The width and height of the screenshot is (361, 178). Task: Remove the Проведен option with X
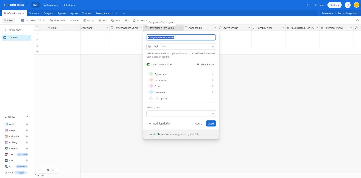tap(213, 74)
